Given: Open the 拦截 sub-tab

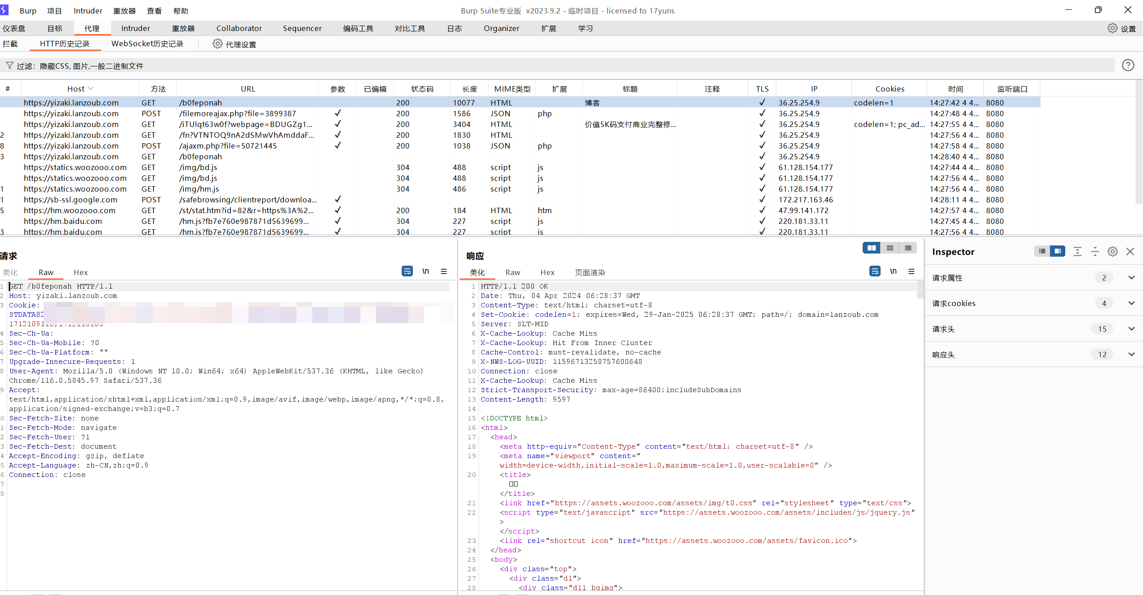Looking at the screenshot, I should point(10,44).
